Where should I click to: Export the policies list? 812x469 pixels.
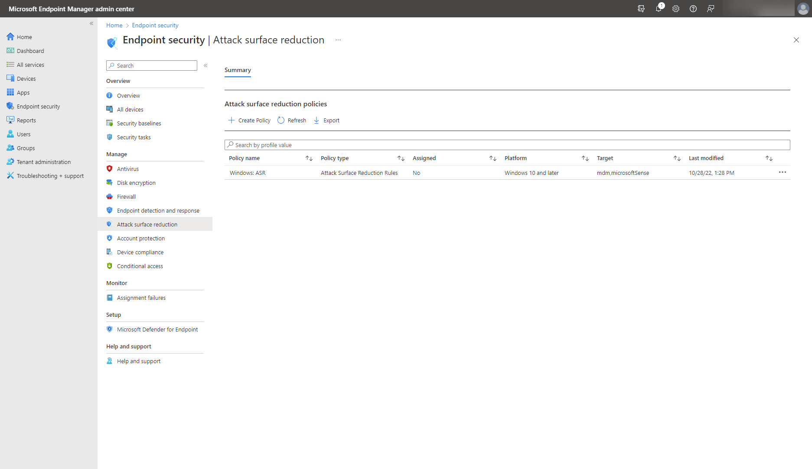tap(326, 120)
